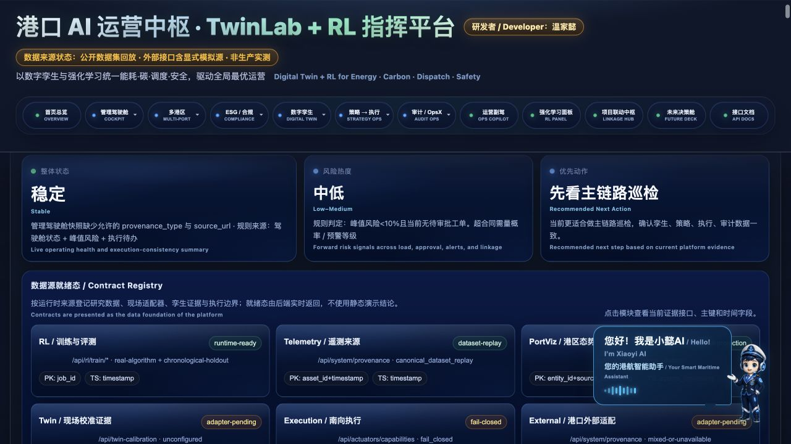The image size is (791, 444).
Task: Click the dataset-replay status badge
Action: tap(480, 343)
